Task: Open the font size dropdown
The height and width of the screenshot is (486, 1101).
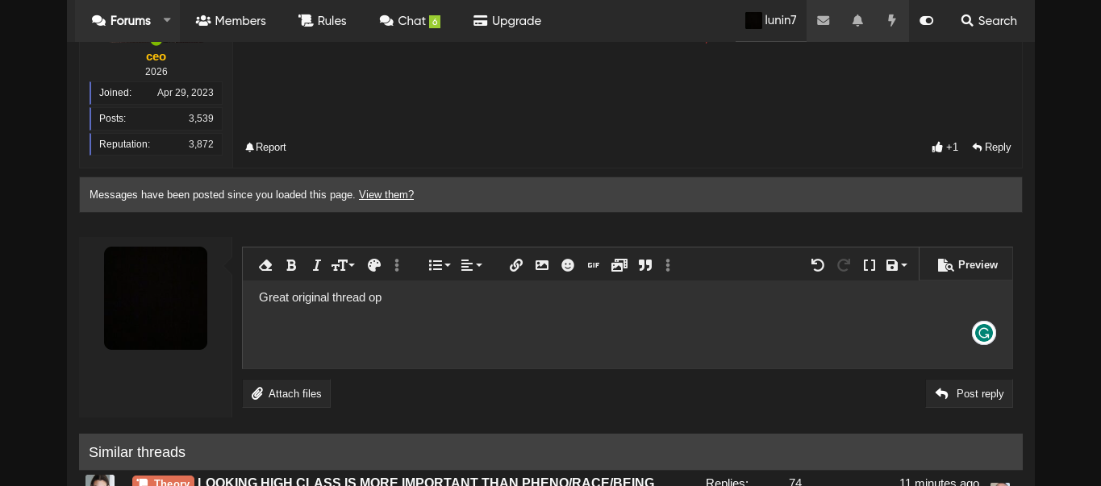Action: click(x=343, y=265)
